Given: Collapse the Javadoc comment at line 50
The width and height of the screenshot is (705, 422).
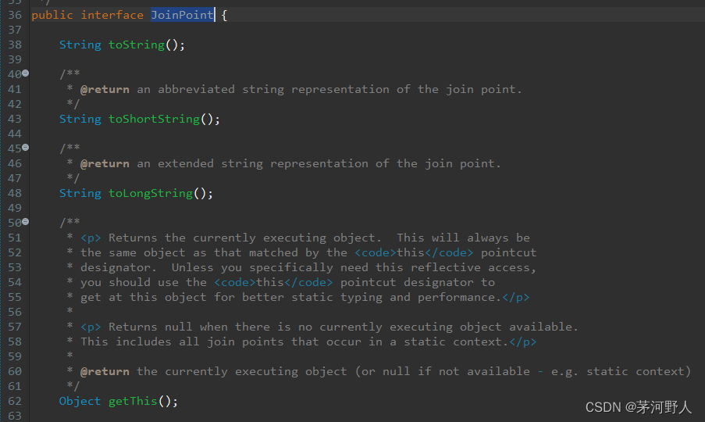Looking at the screenshot, I should 26,221.
